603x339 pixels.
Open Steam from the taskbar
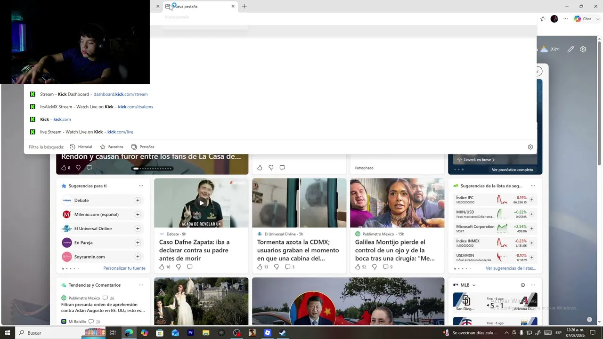(283, 332)
